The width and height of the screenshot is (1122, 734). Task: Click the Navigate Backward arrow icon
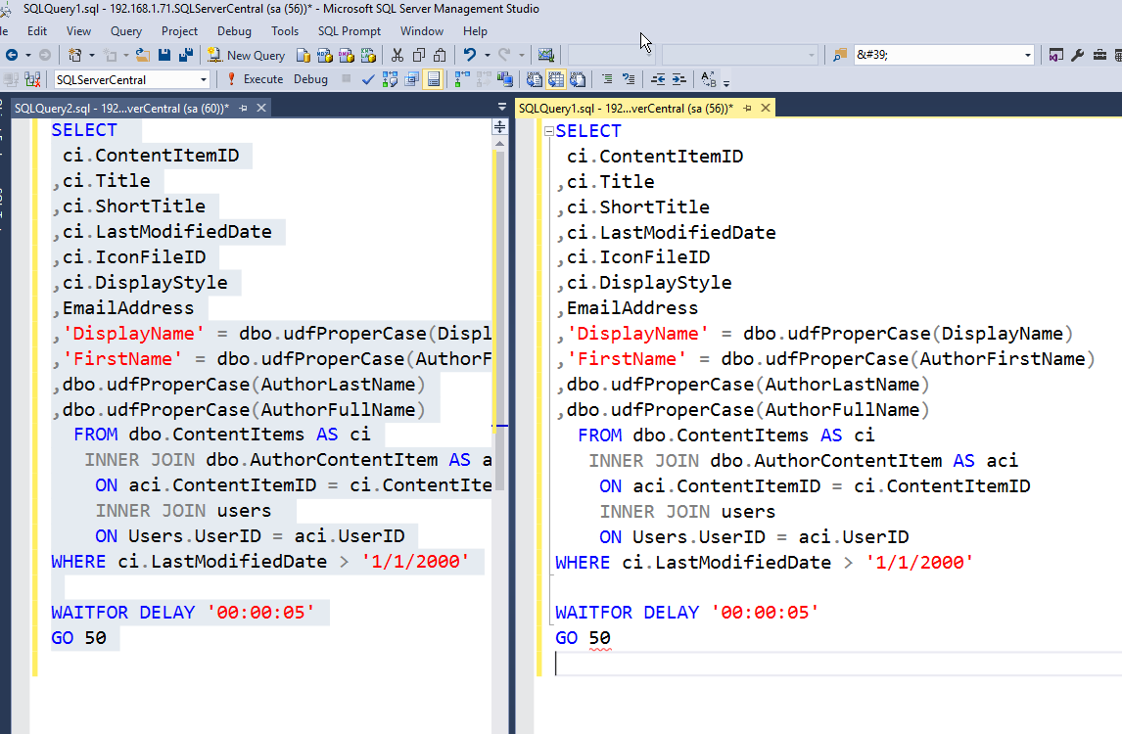(x=12, y=55)
